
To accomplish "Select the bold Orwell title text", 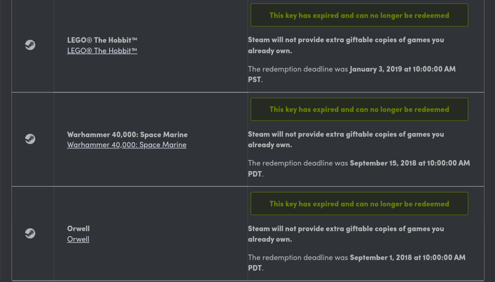I will 78,229.
